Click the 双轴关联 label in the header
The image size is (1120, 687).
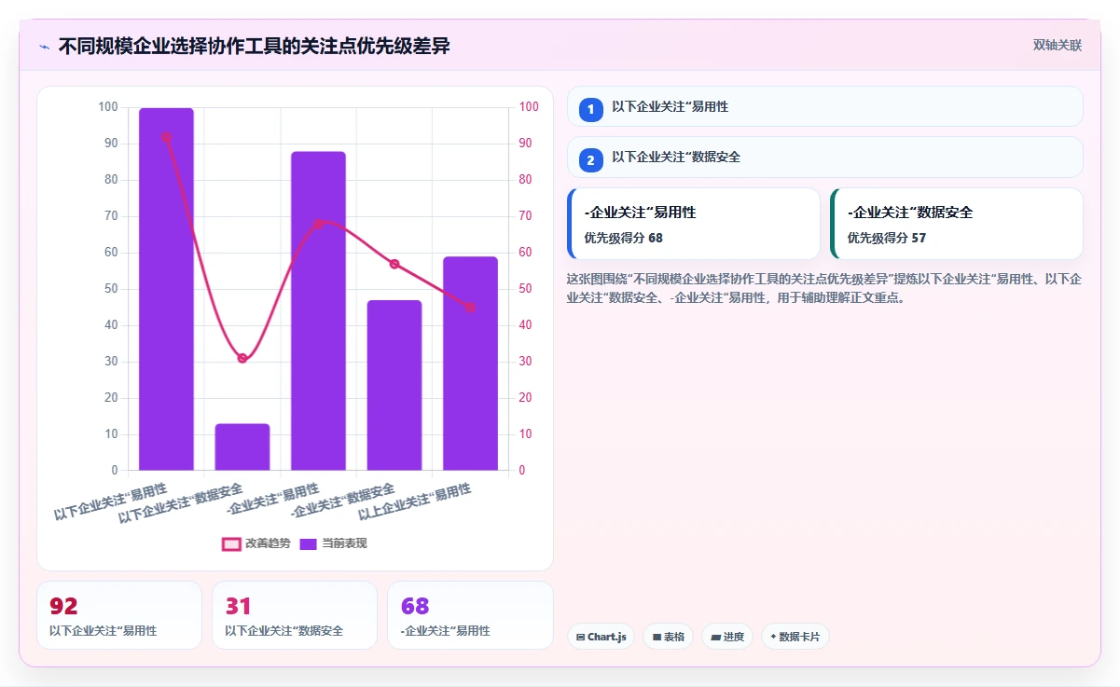click(1057, 45)
